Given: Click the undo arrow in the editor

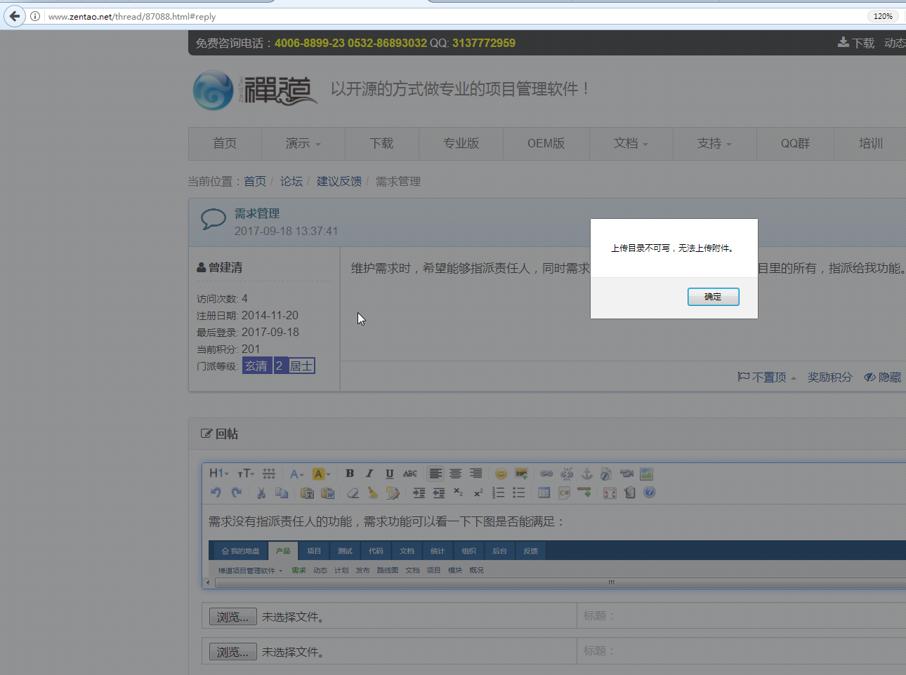Looking at the screenshot, I should 216,493.
